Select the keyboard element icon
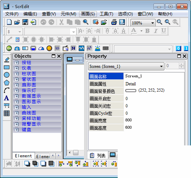This screenshot has width=191, height=178. click(x=105, y=48)
